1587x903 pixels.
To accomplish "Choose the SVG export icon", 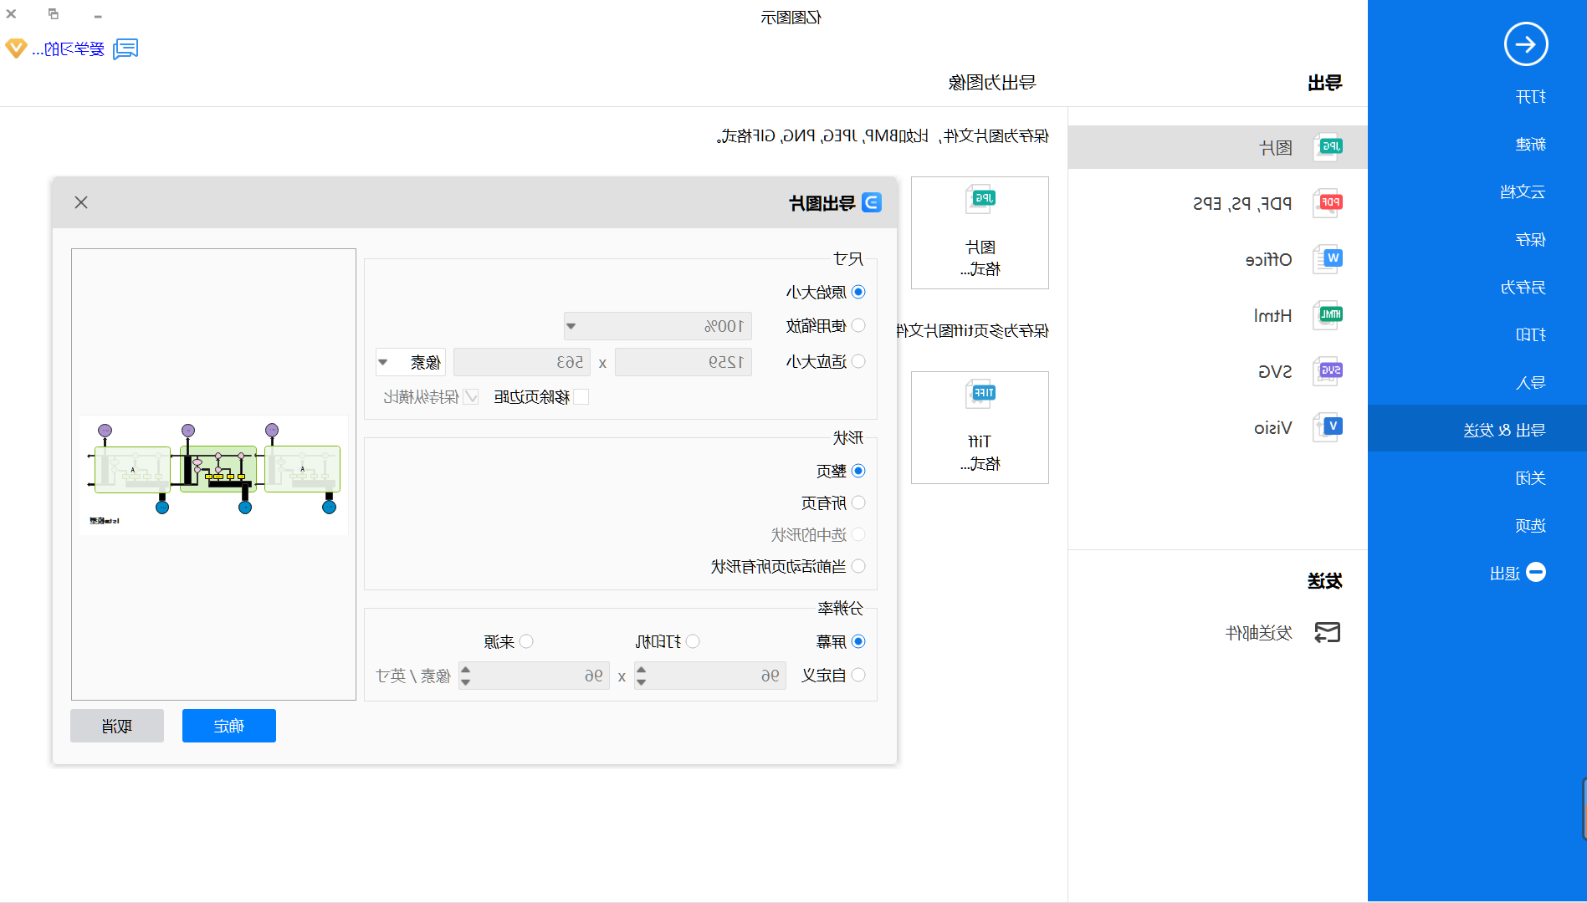I will [1328, 370].
